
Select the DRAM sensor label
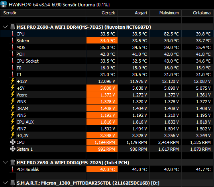[x=22, y=108]
